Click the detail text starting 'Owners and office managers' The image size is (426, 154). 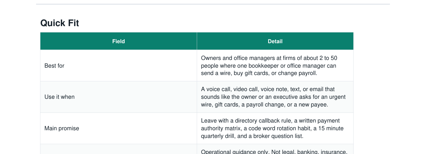click(x=269, y=66)
